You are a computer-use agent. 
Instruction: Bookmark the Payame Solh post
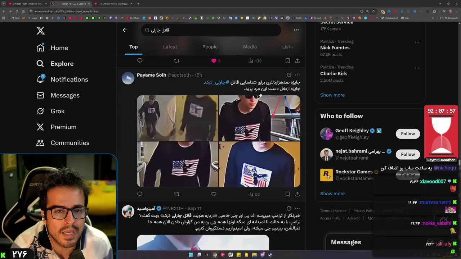287,194
